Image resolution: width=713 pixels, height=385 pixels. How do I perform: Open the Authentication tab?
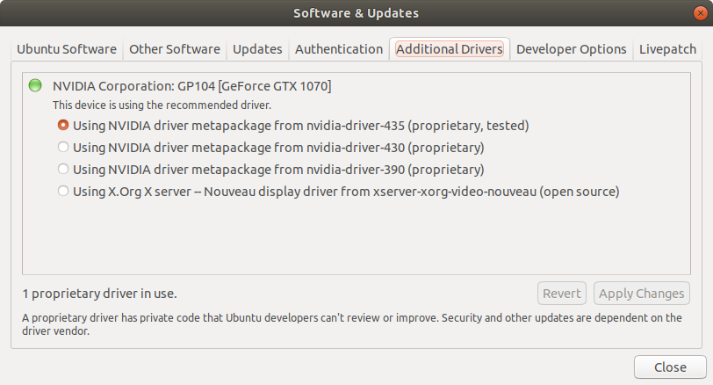pyautogui.click(x=339, y=49)
